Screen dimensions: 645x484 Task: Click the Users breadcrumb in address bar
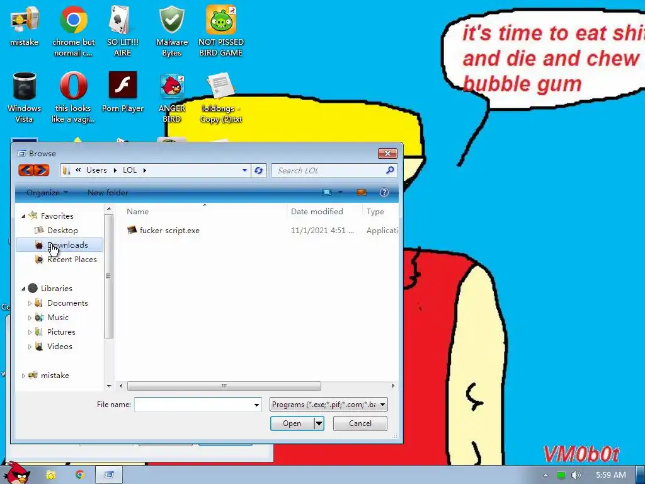(96, 170)
